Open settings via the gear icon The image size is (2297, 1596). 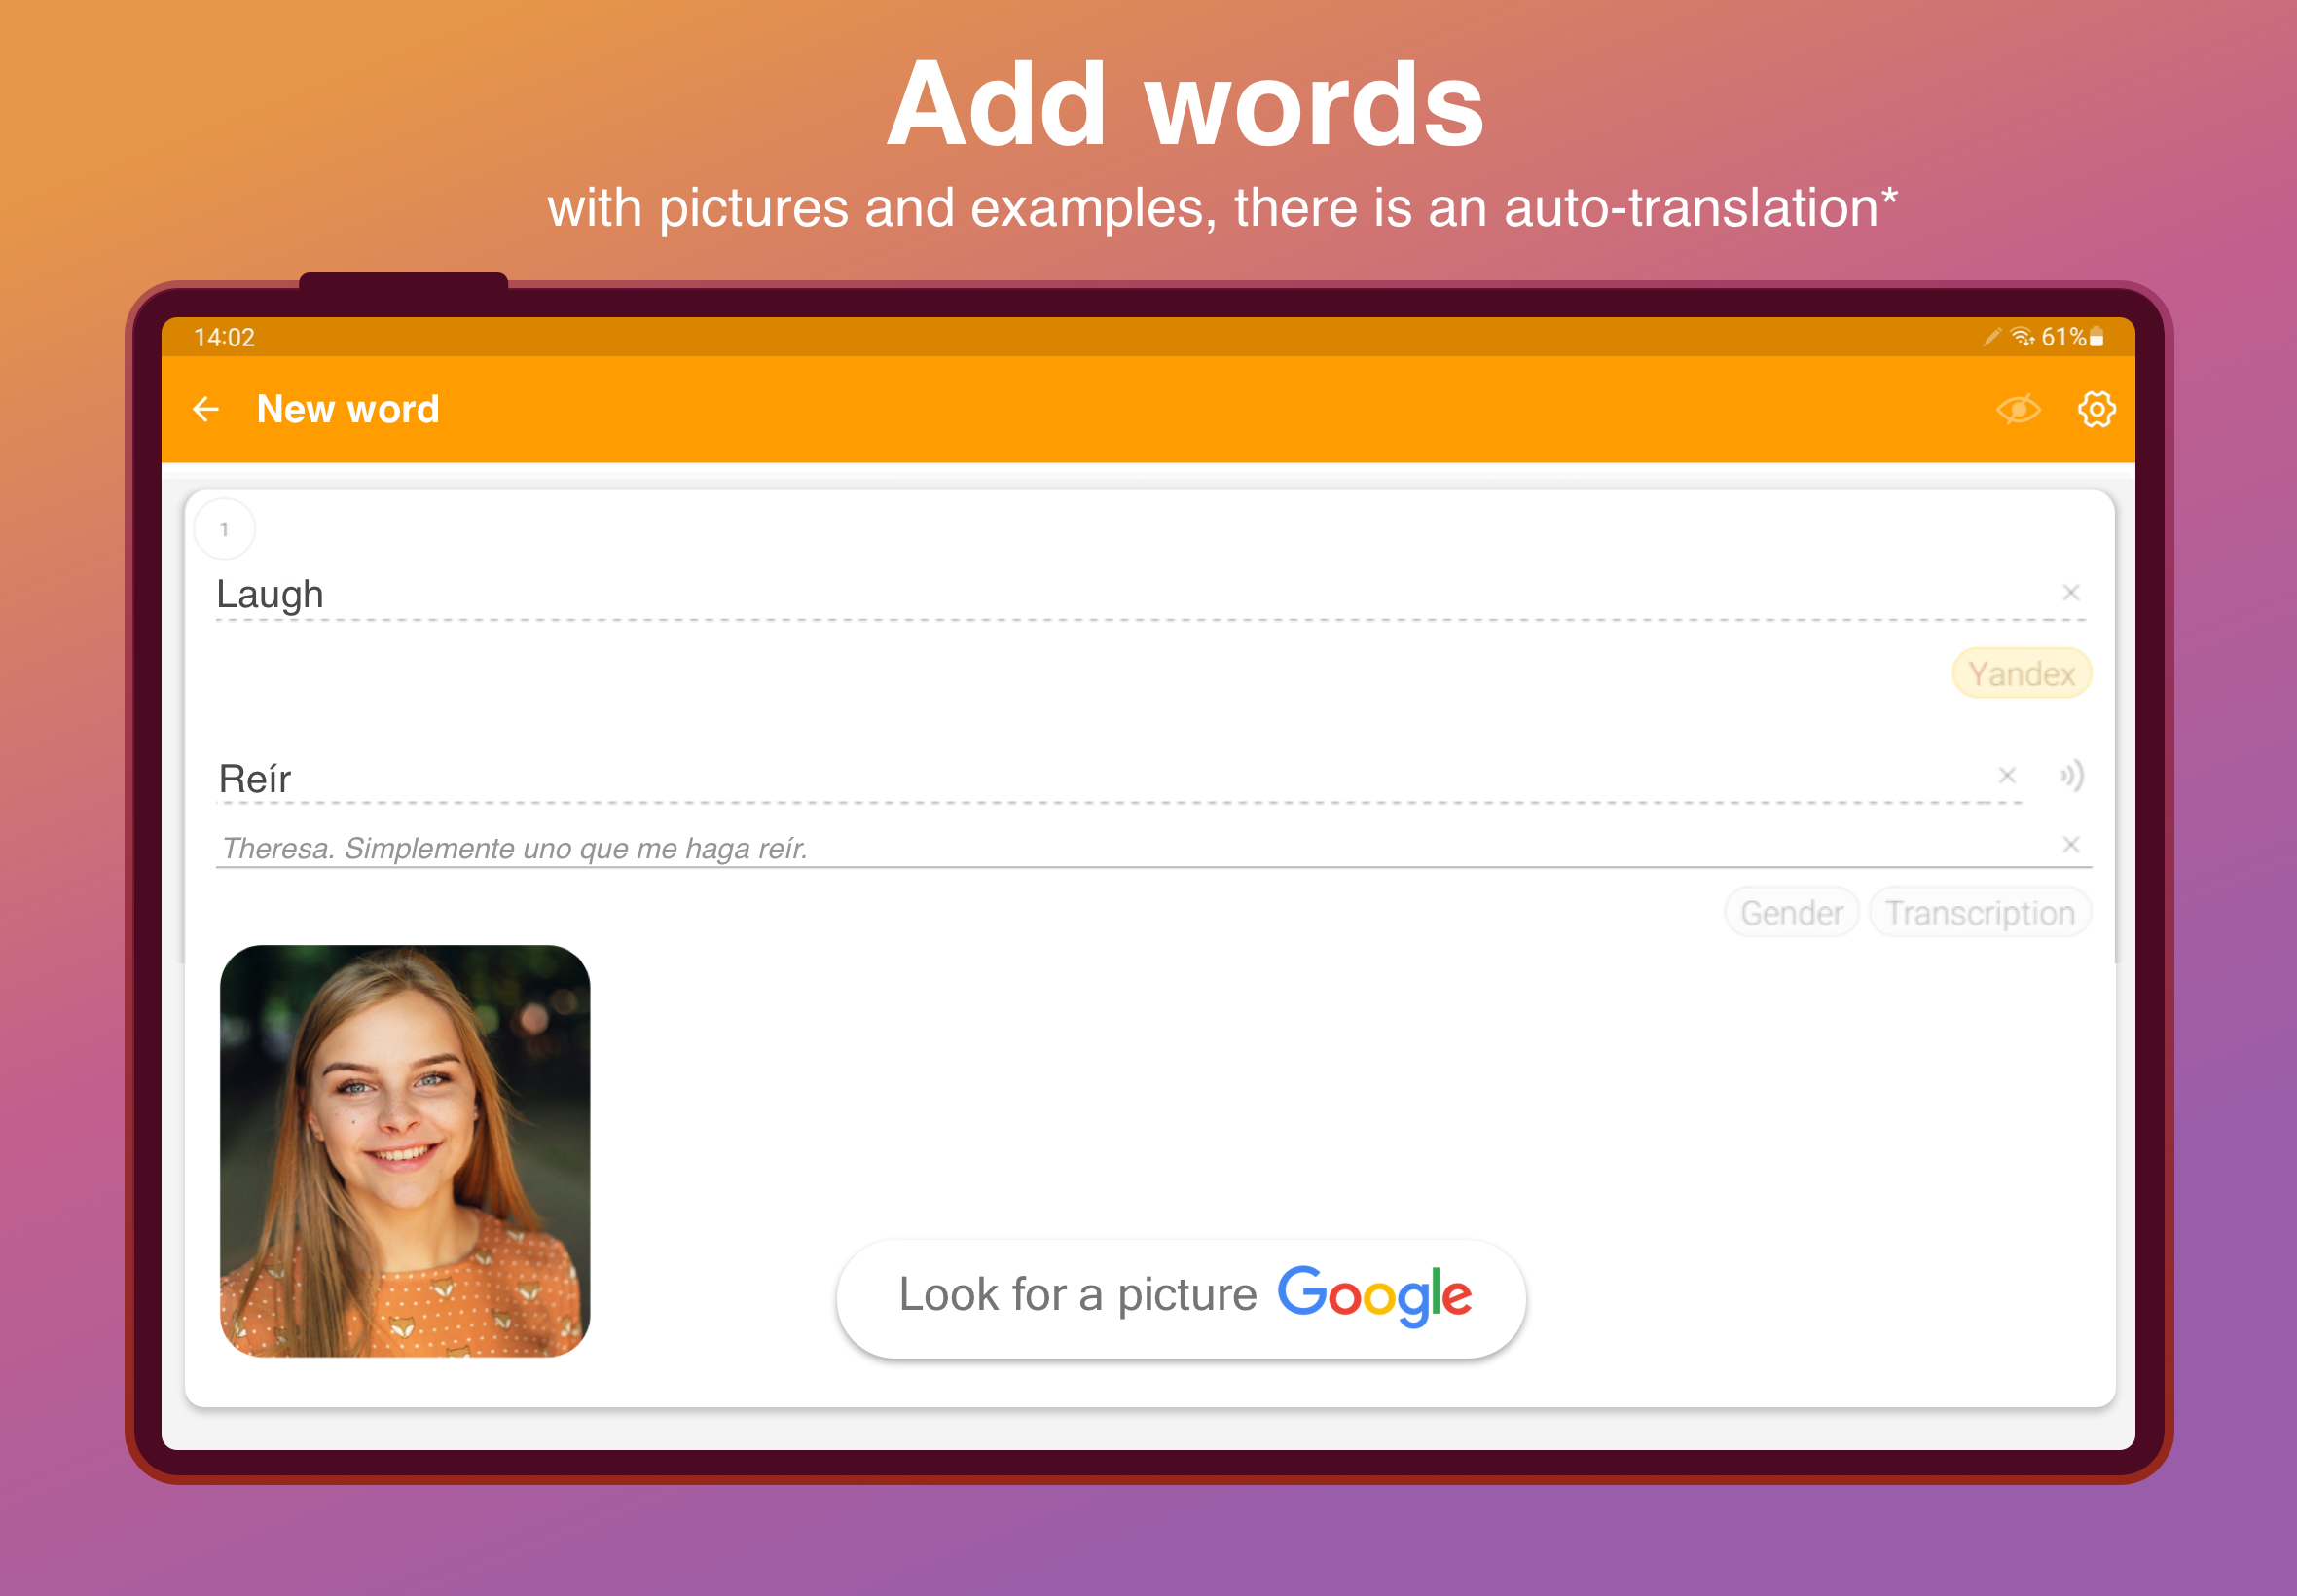pos(2096,409)
